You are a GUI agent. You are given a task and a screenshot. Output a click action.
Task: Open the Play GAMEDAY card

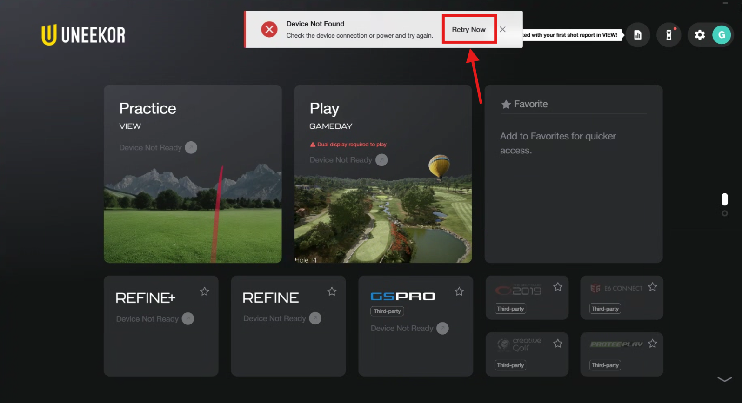(383, 174)
